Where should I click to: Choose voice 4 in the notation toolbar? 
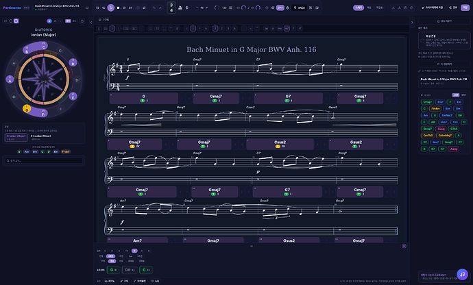(x=234, y=29)
